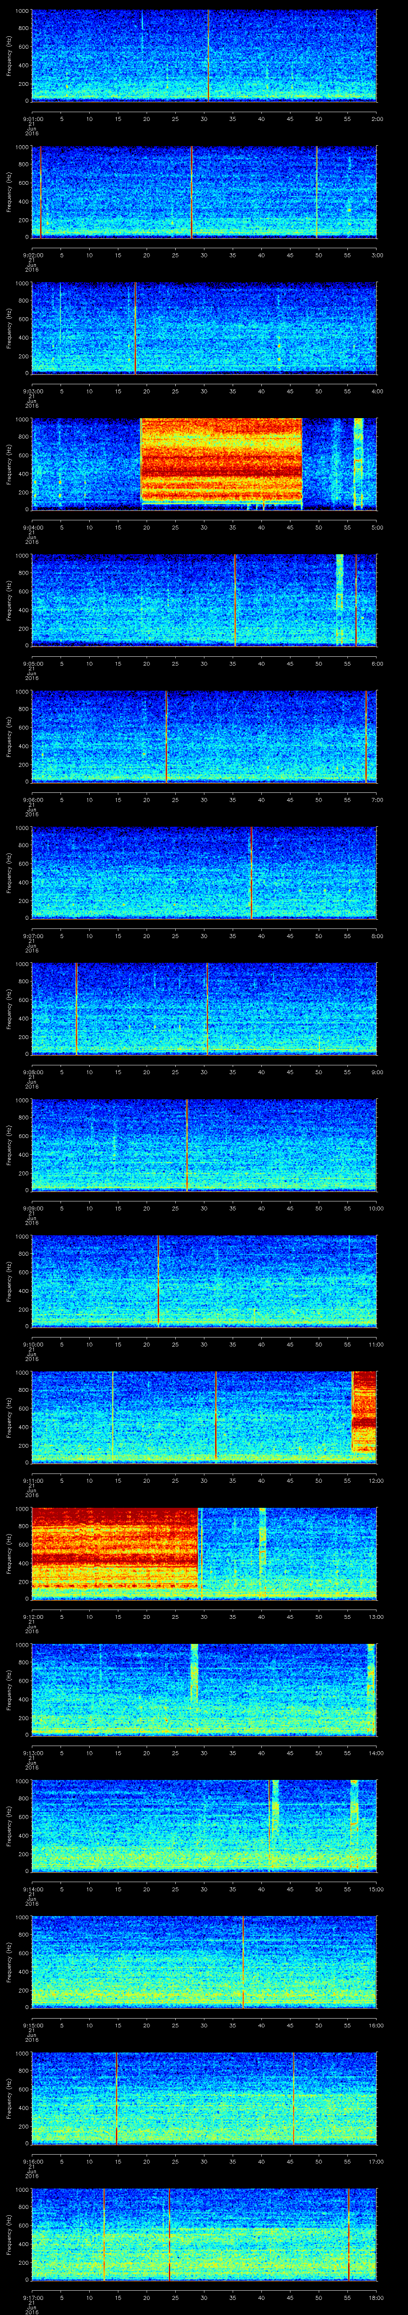The height and width of the screenshot is (2315, 408).
Task: Click the cyan burst near 56 s in 9:04 spectrogram
Action: point(359,463)
